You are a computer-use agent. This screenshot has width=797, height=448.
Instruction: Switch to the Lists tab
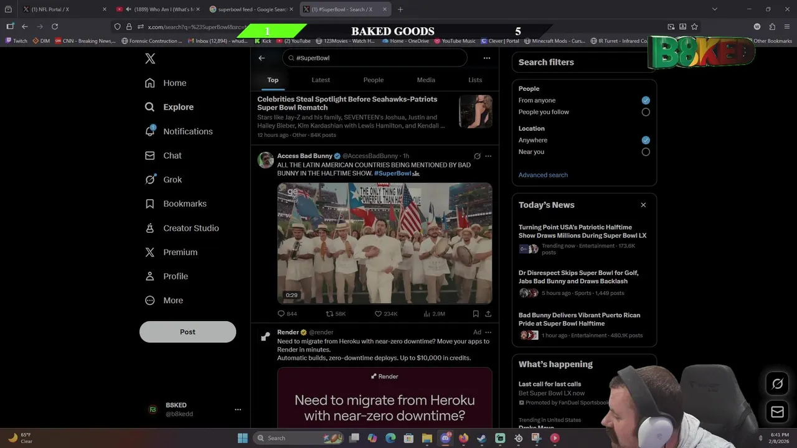pyautogui.click(x=475, y=80)
